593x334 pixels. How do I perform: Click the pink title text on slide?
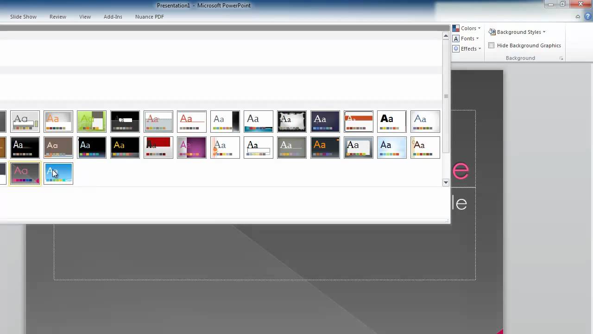coord(461,171)
